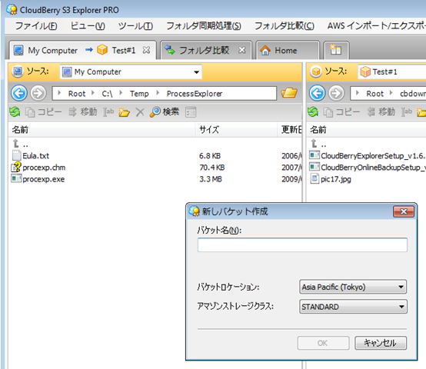Viewport: 426px width, 369px height.
Task: Click the left pane forward navigation arrow
Action: [x=38, y=94]
